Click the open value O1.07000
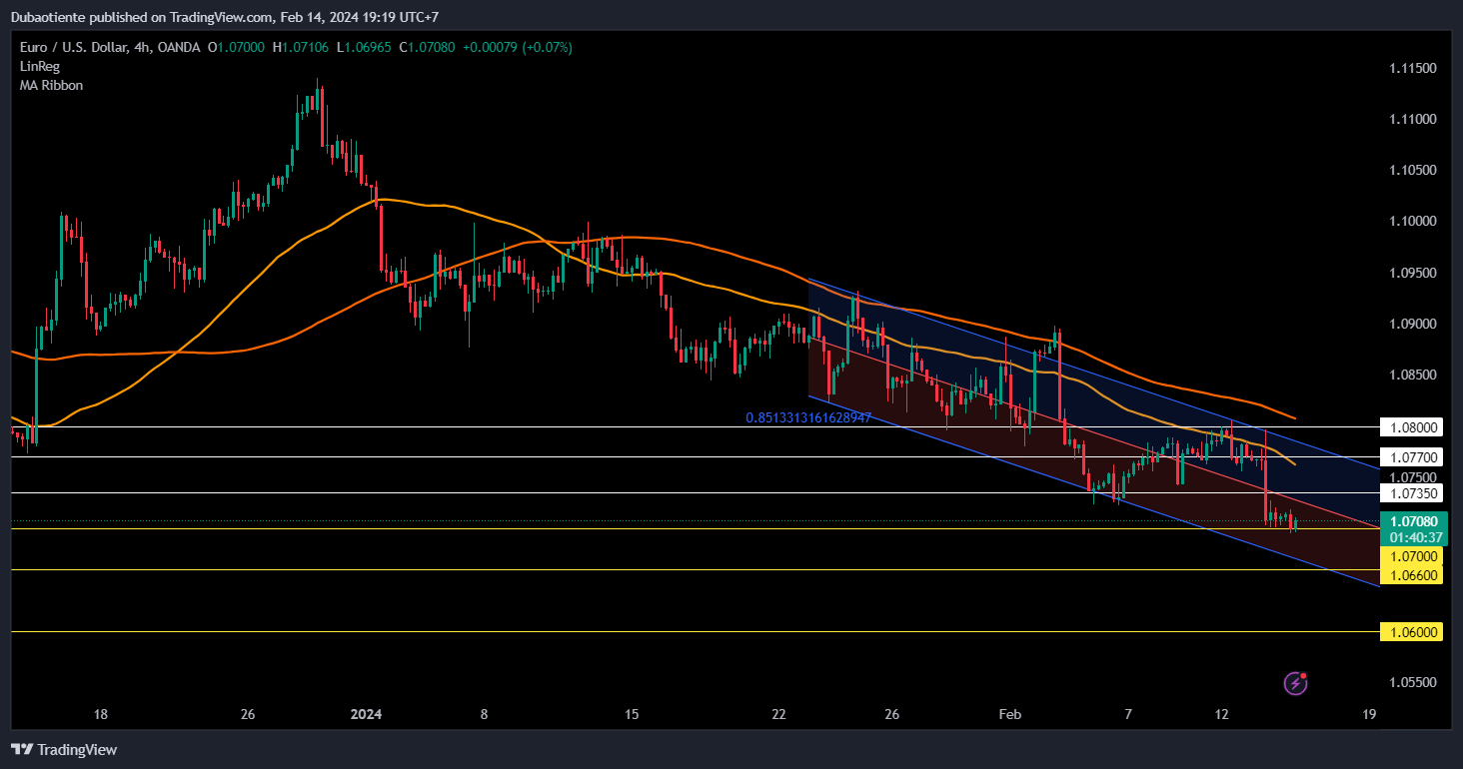 pyautogui.click(x=236, y=47)
